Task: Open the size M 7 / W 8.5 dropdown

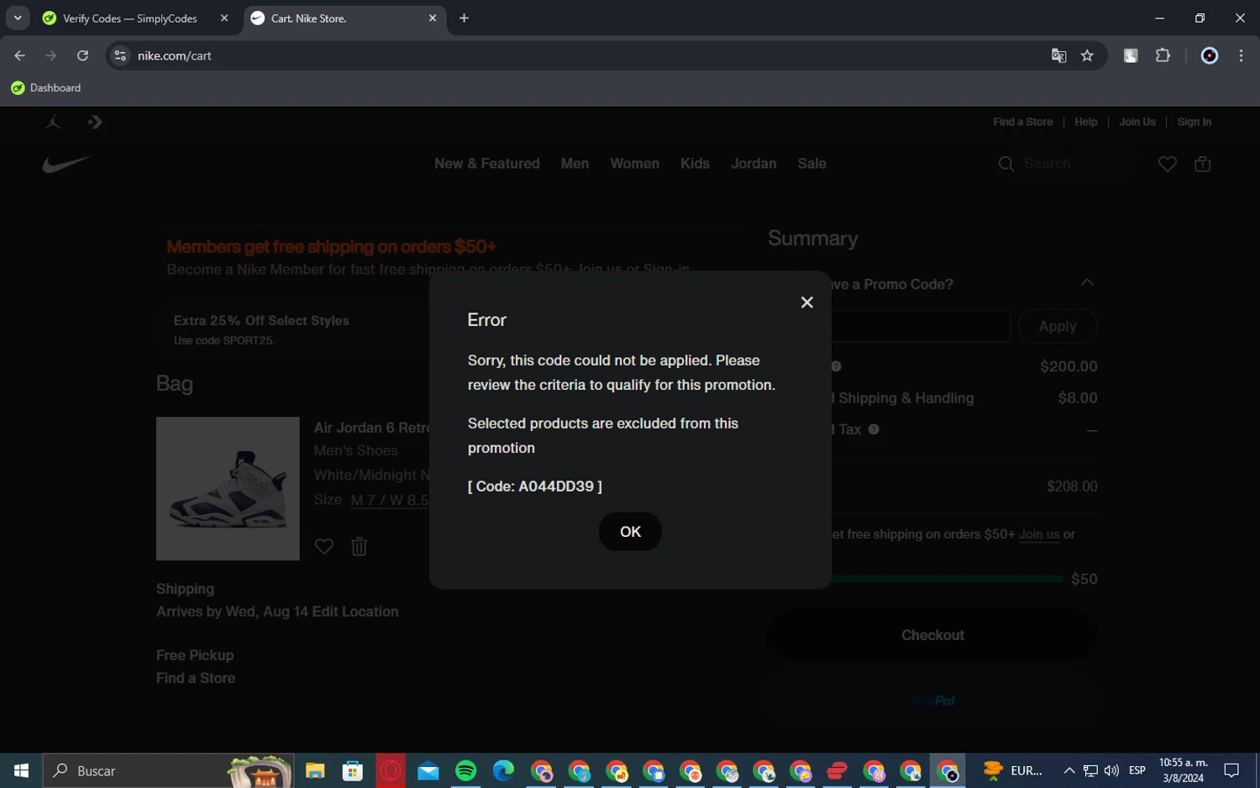Action: coord(390,500)
